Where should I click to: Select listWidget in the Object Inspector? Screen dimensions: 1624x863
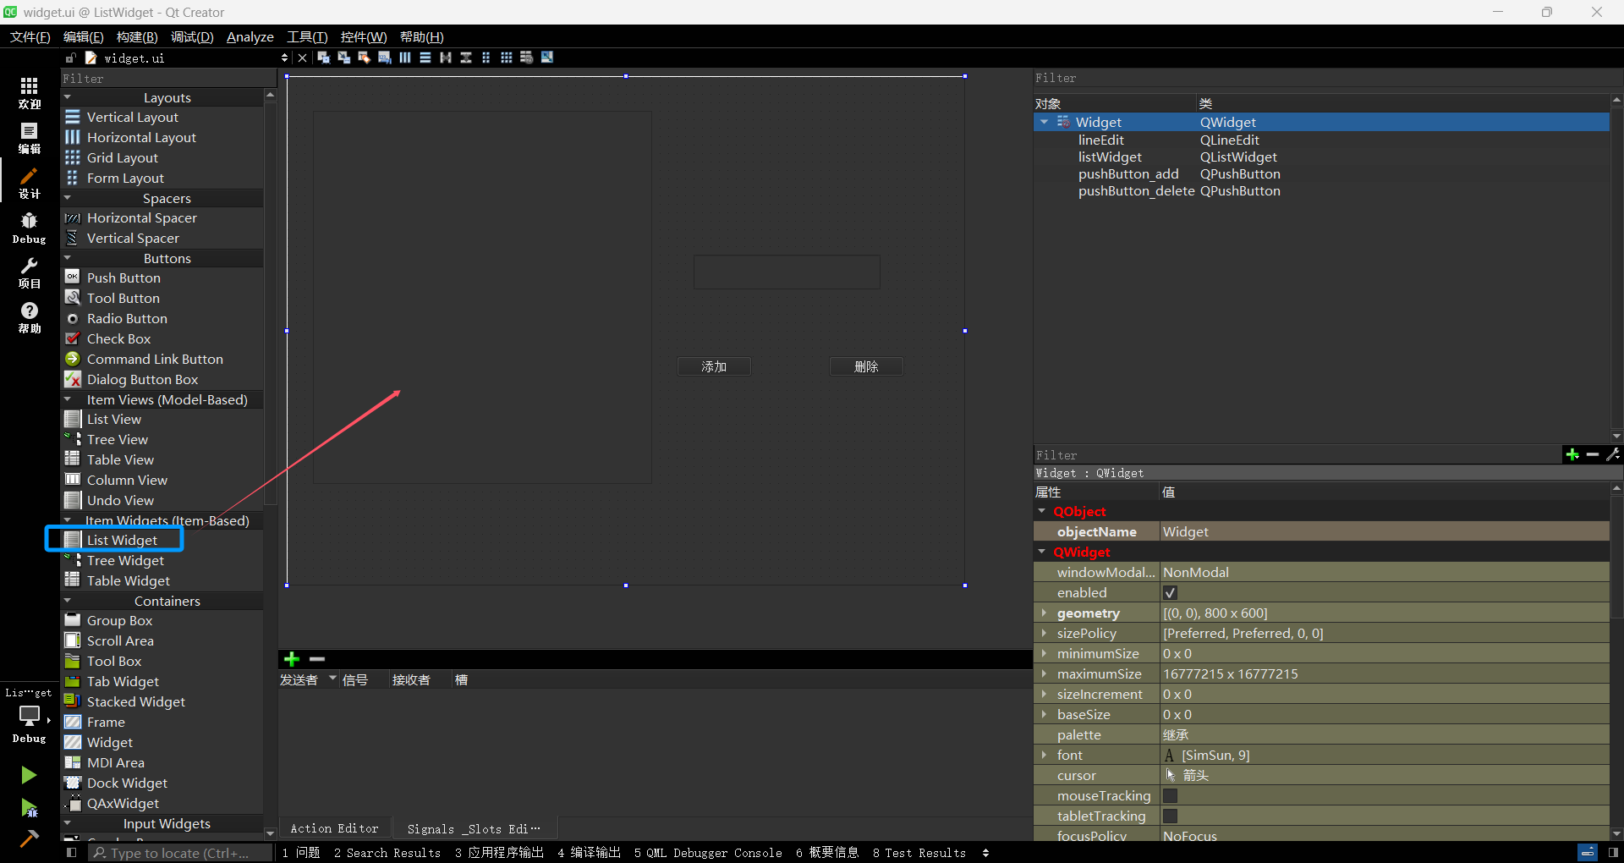tap(1110, 157)
